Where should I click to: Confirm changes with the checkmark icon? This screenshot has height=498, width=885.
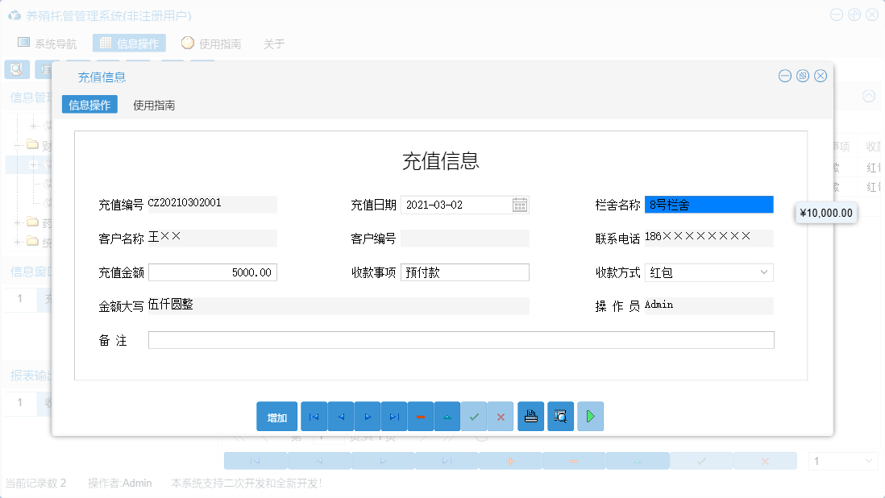coord(474,417)
